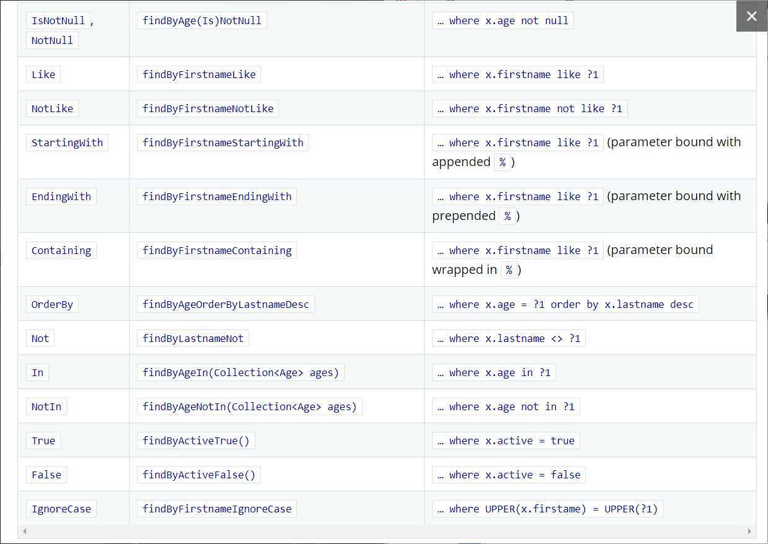Click the JPQL snippet in the Containing row

tap(518, 250)
